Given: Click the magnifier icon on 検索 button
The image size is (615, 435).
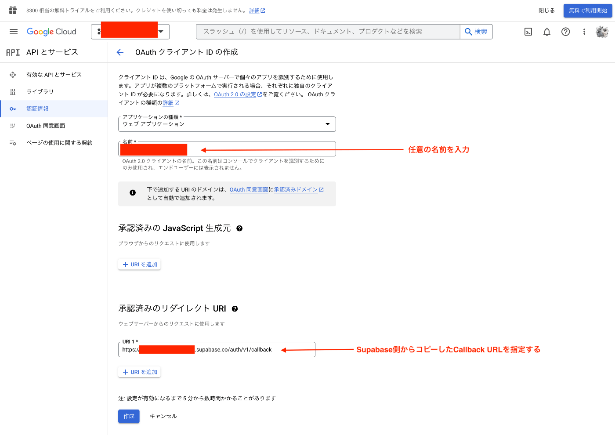Looking at the screenshot, I should pyautogui.click(x=468, y=32).
